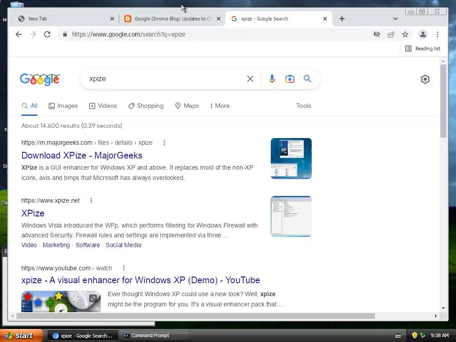Click the forward navigation arrow
The image size is (456, 342).
point(33,34)
